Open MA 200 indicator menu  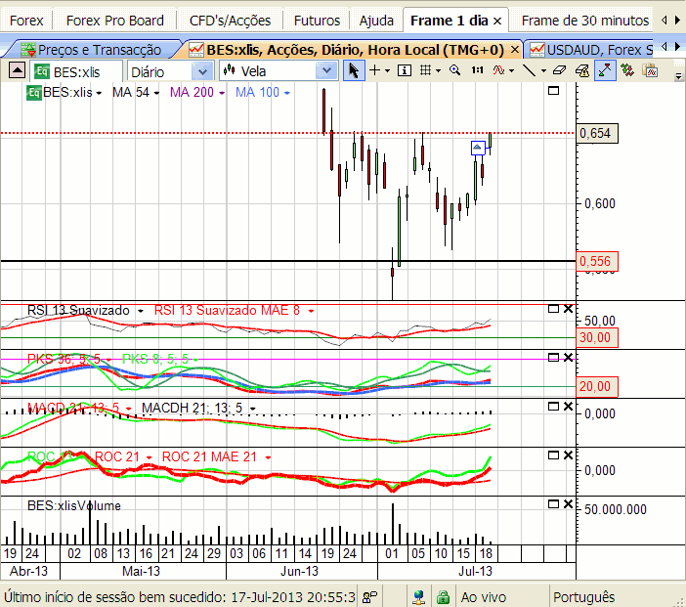222,93
